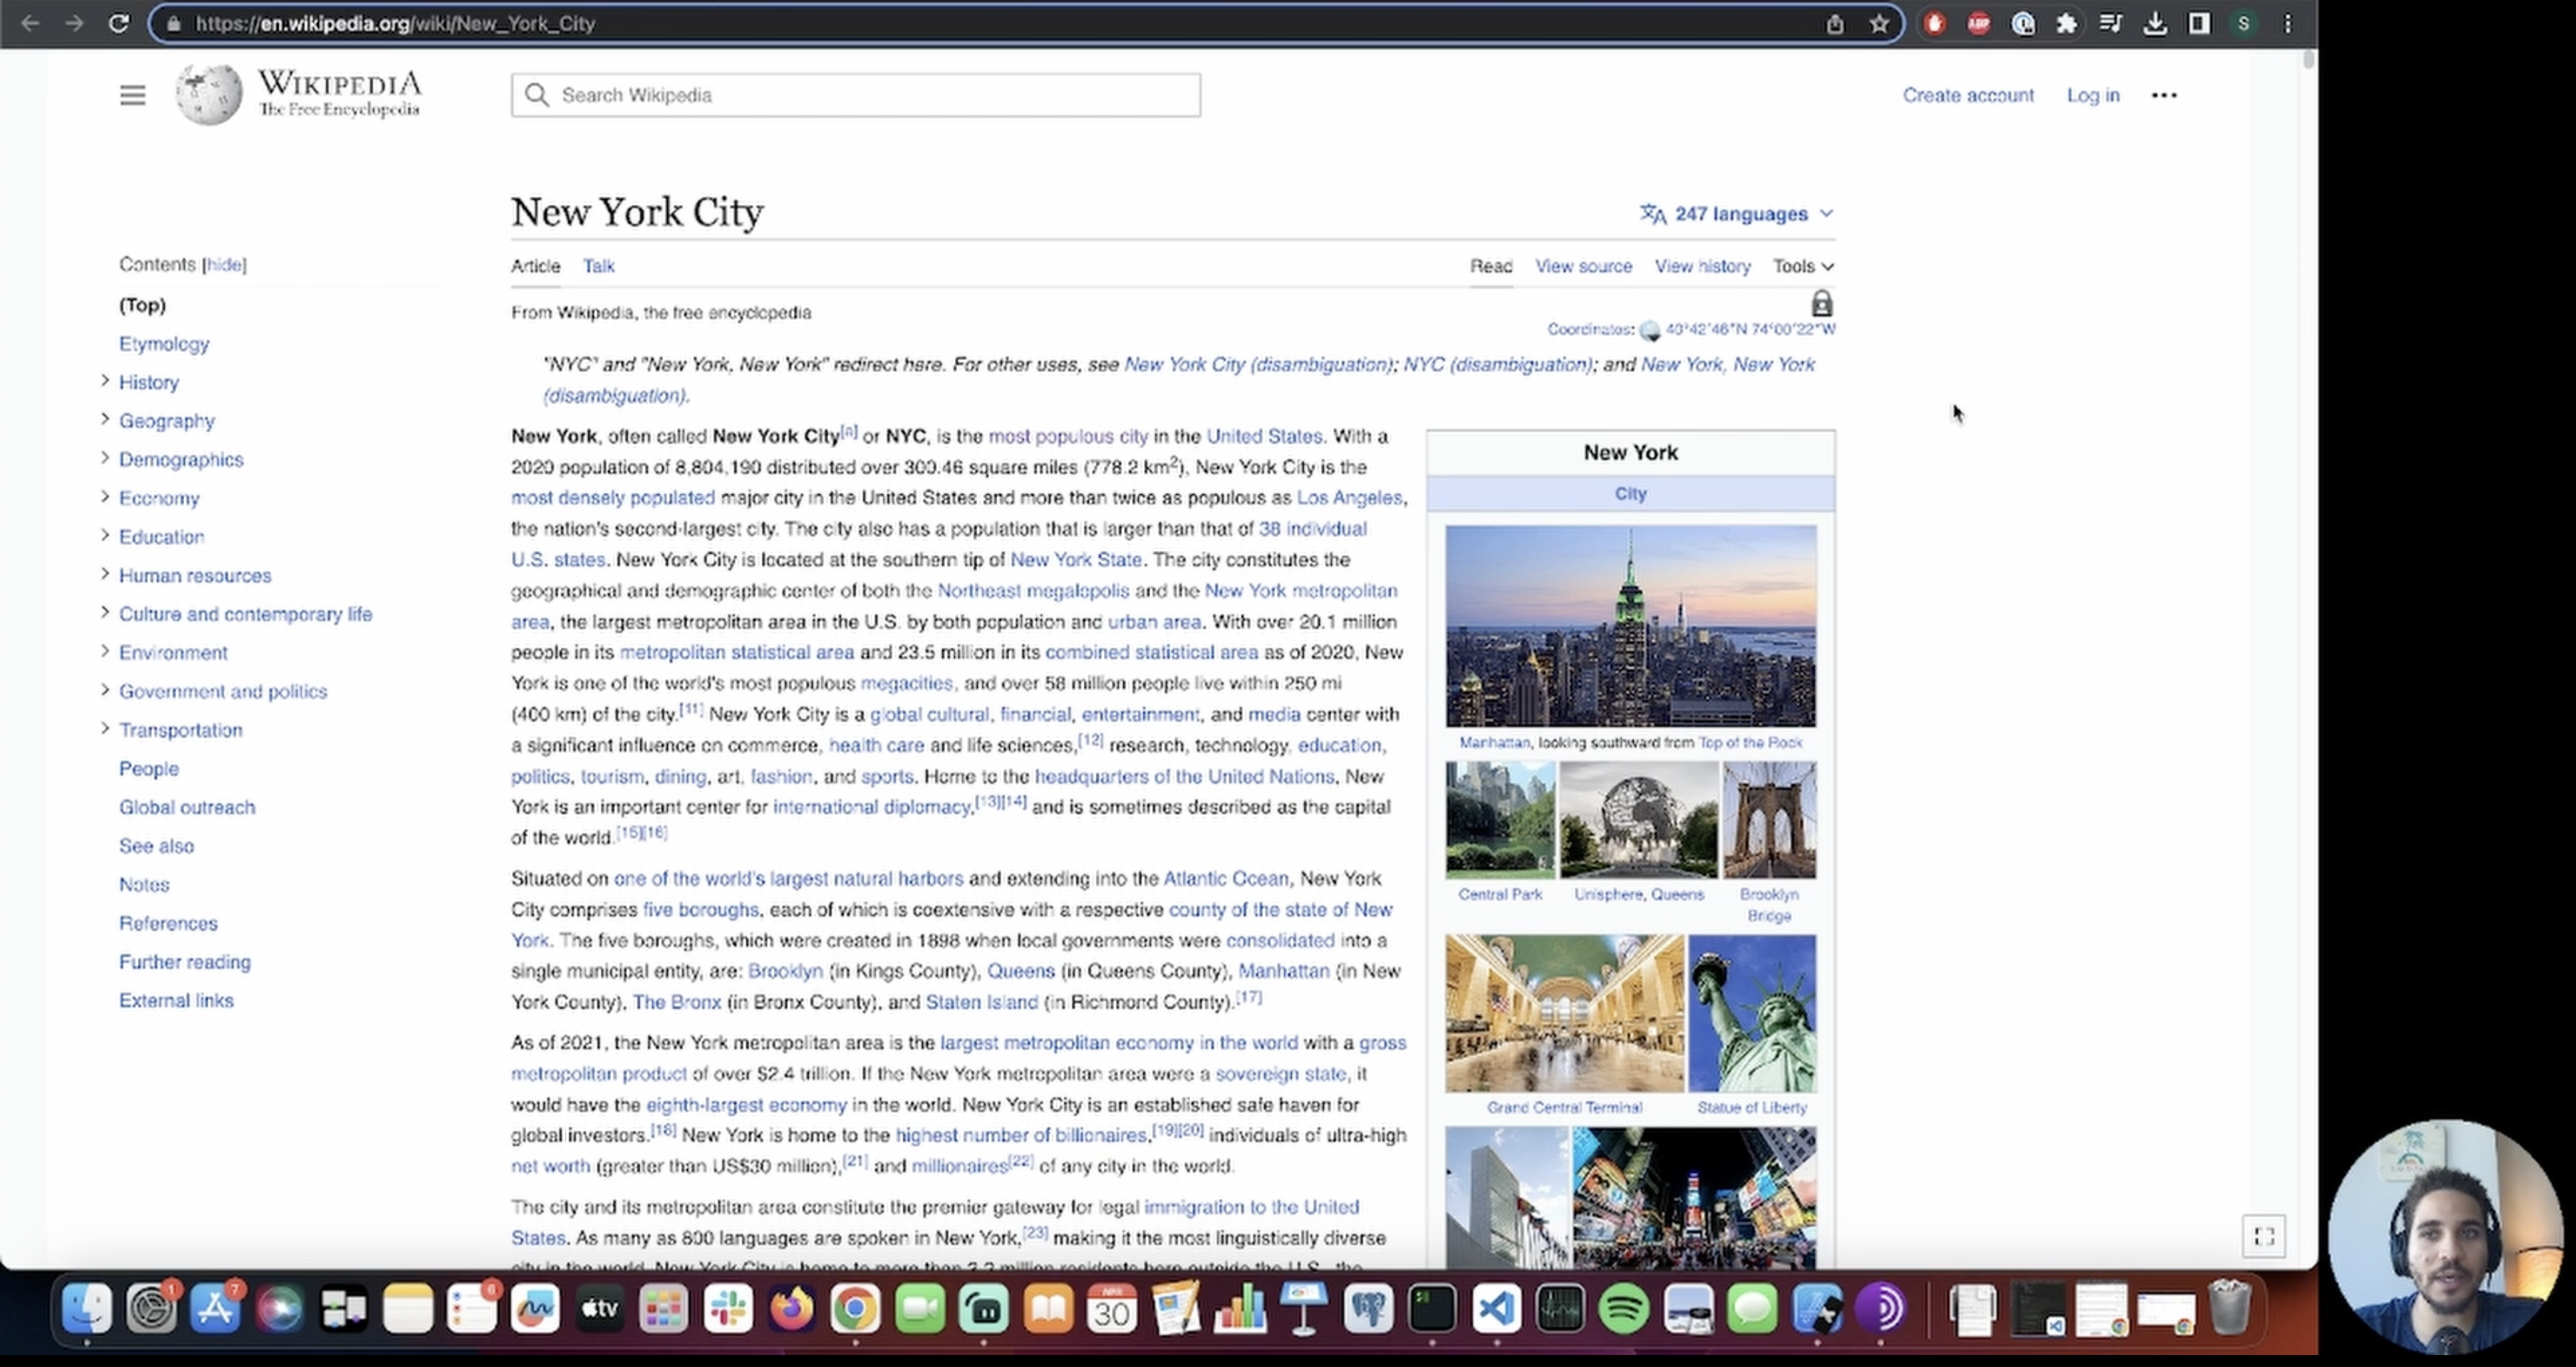
Task: Show Chrome downloads
Action: (2155, 24)
